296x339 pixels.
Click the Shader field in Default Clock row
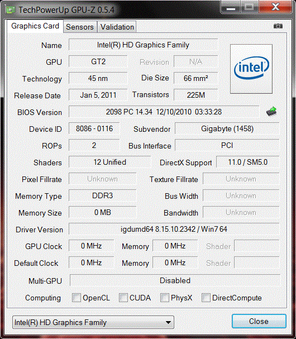pyautogui.click(x=257, y=262)
